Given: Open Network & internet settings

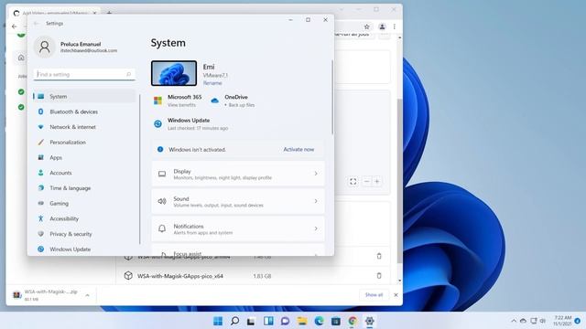Looking at the screenshot, I should click(84, 127).
